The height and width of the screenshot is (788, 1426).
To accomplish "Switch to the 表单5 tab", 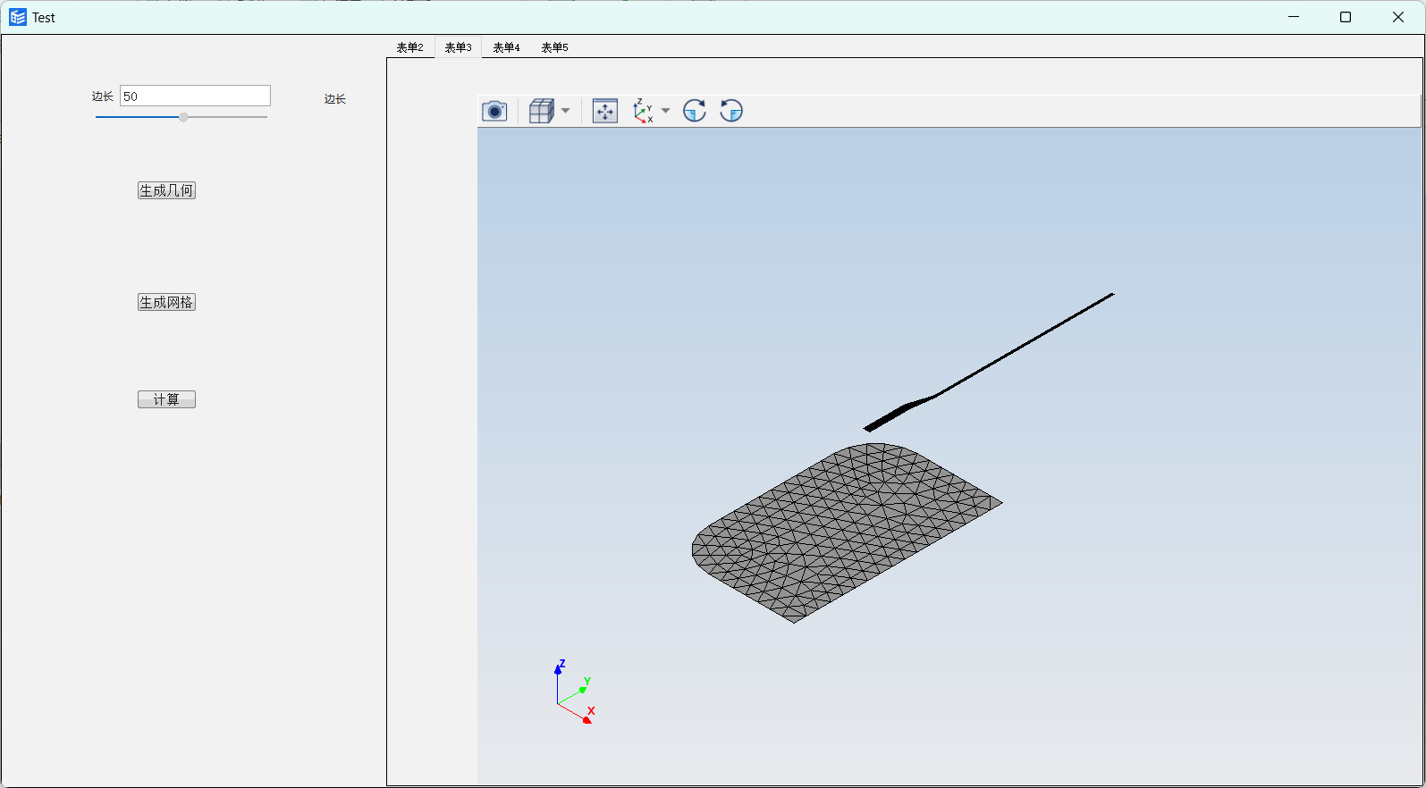I will [555, 47].
